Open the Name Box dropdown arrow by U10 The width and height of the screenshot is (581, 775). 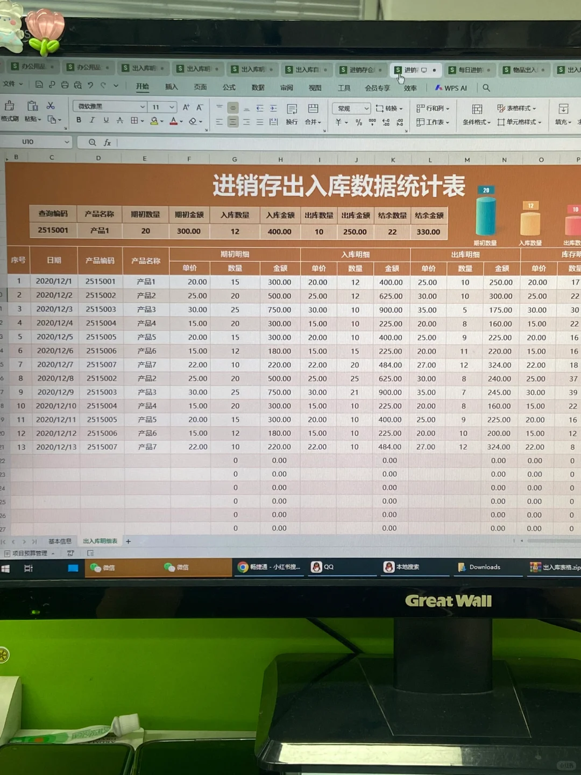67,142
